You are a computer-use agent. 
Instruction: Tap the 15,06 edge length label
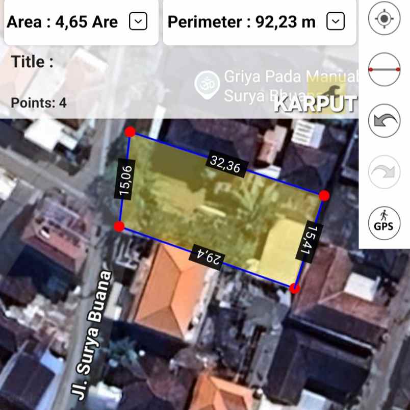[x=125, y=180]
